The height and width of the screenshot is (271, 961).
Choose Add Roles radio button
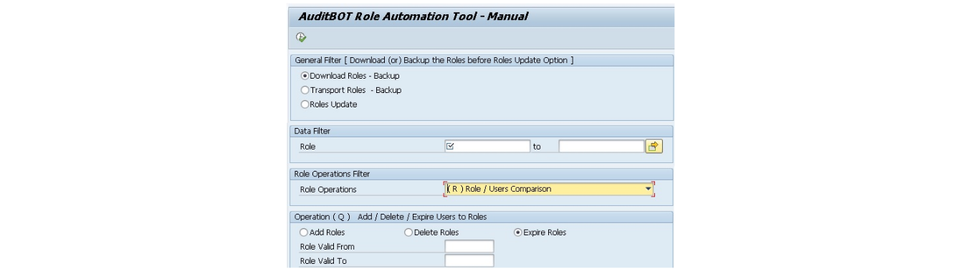pos(304,232)
